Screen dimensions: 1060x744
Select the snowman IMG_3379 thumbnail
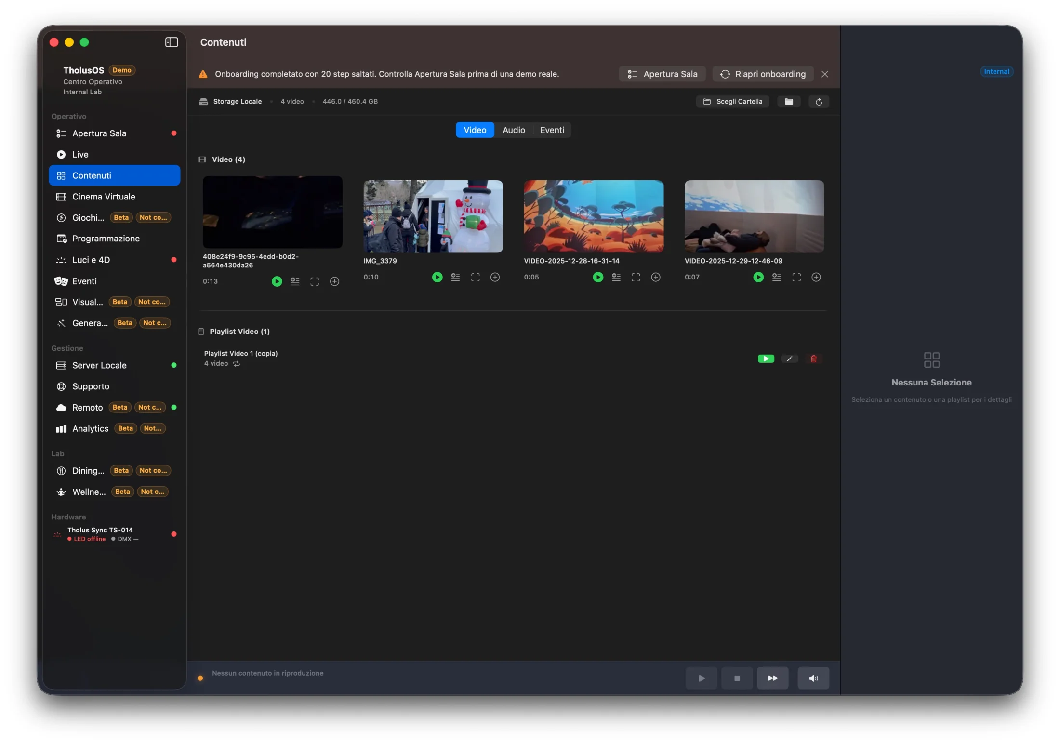(433, 216)
